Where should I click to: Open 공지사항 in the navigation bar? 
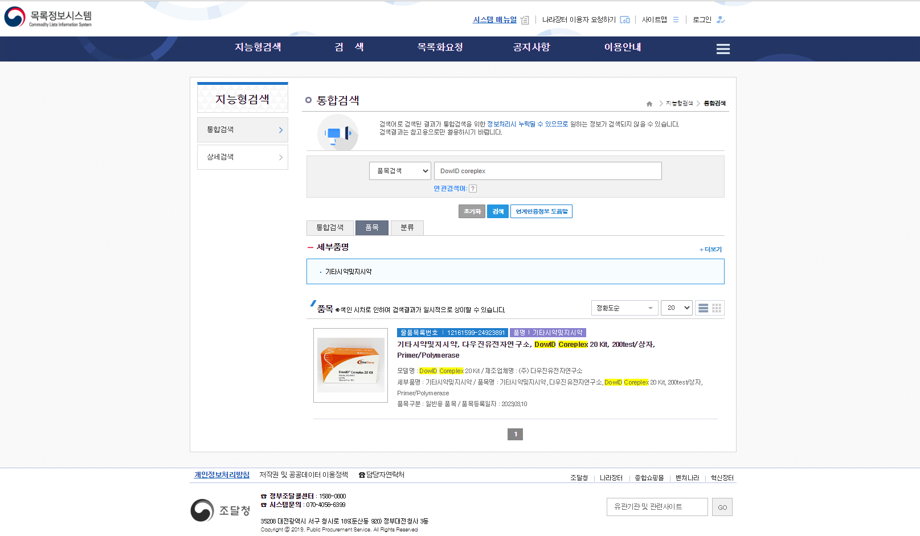click(531, 47)
